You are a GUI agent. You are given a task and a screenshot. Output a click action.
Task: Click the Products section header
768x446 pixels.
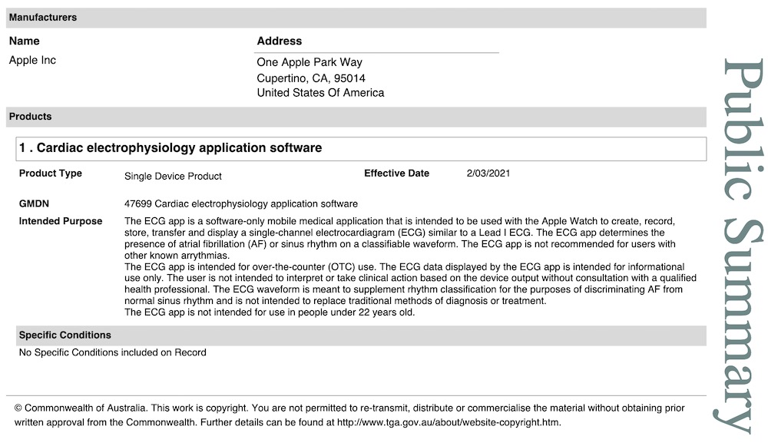(31, 117)
